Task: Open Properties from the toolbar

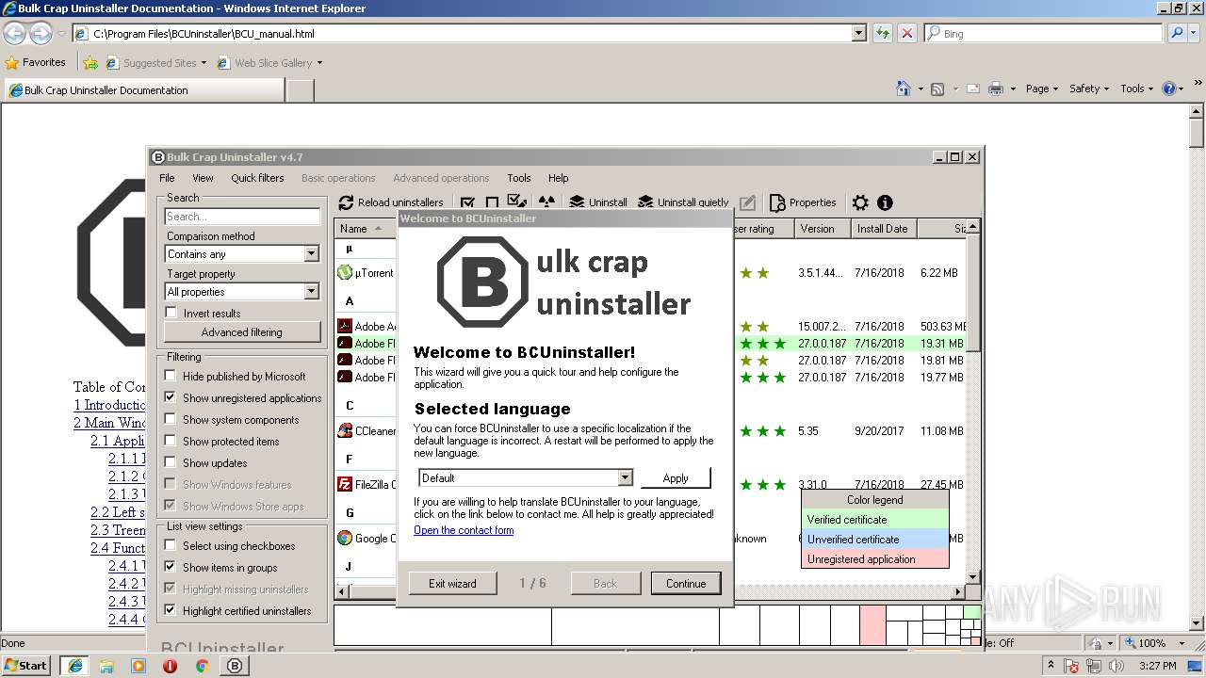Action: pyautogui.click(x=803, y=202)
